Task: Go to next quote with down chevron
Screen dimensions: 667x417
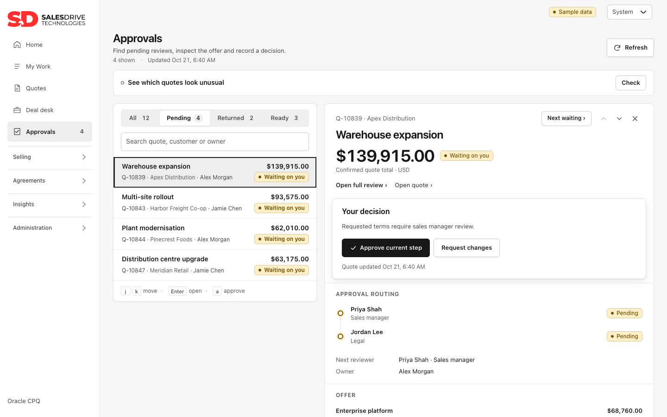Action: (x=619, y=119)
